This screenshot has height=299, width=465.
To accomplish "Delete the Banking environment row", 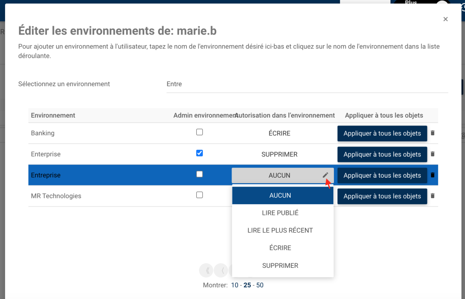I will [432, 133].
